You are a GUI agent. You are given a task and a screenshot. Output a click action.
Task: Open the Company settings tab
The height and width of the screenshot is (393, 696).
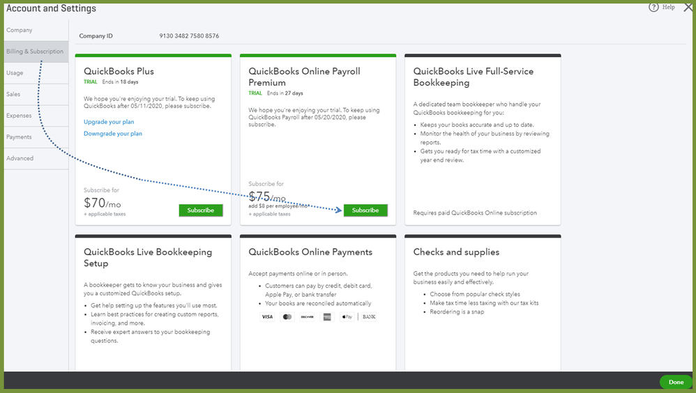click(36, 30)
